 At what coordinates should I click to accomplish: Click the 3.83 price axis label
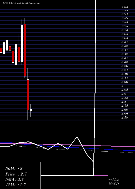click(125, 22)
